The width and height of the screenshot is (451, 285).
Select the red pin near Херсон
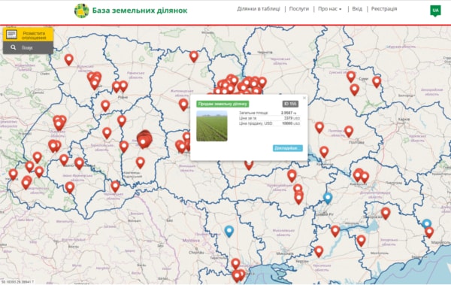tap(319, 252)
